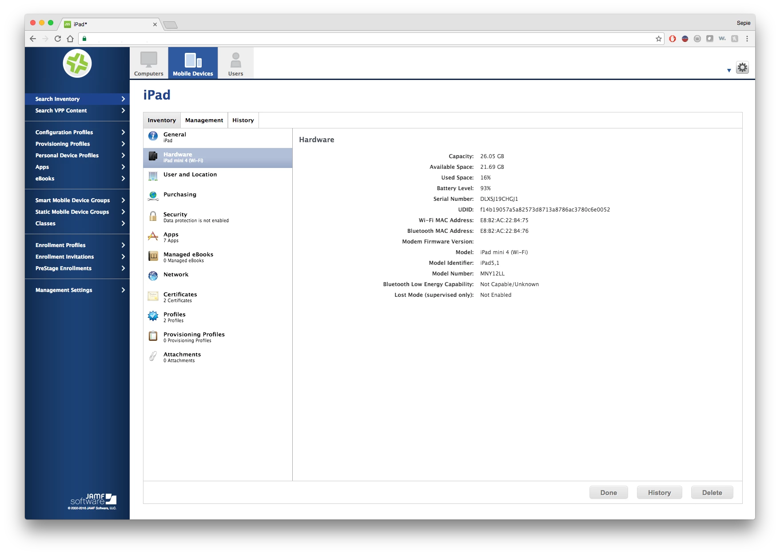
Task: Click the JAMF green plus logo
Action: 77,64
